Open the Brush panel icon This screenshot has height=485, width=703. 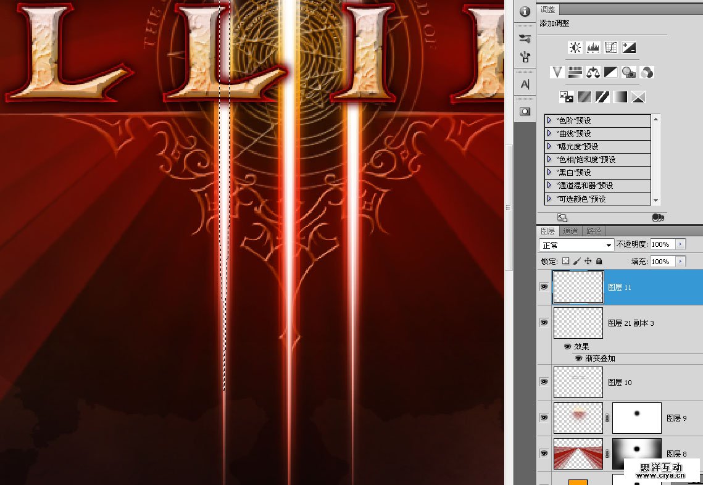tap(525, 38)
